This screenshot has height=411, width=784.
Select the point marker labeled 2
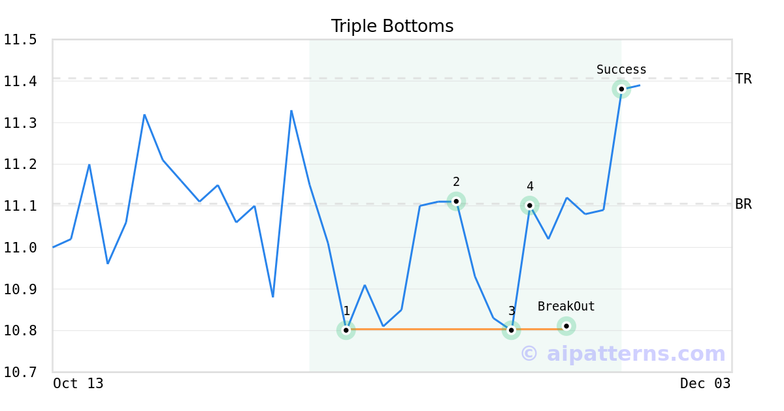[456, 201]
